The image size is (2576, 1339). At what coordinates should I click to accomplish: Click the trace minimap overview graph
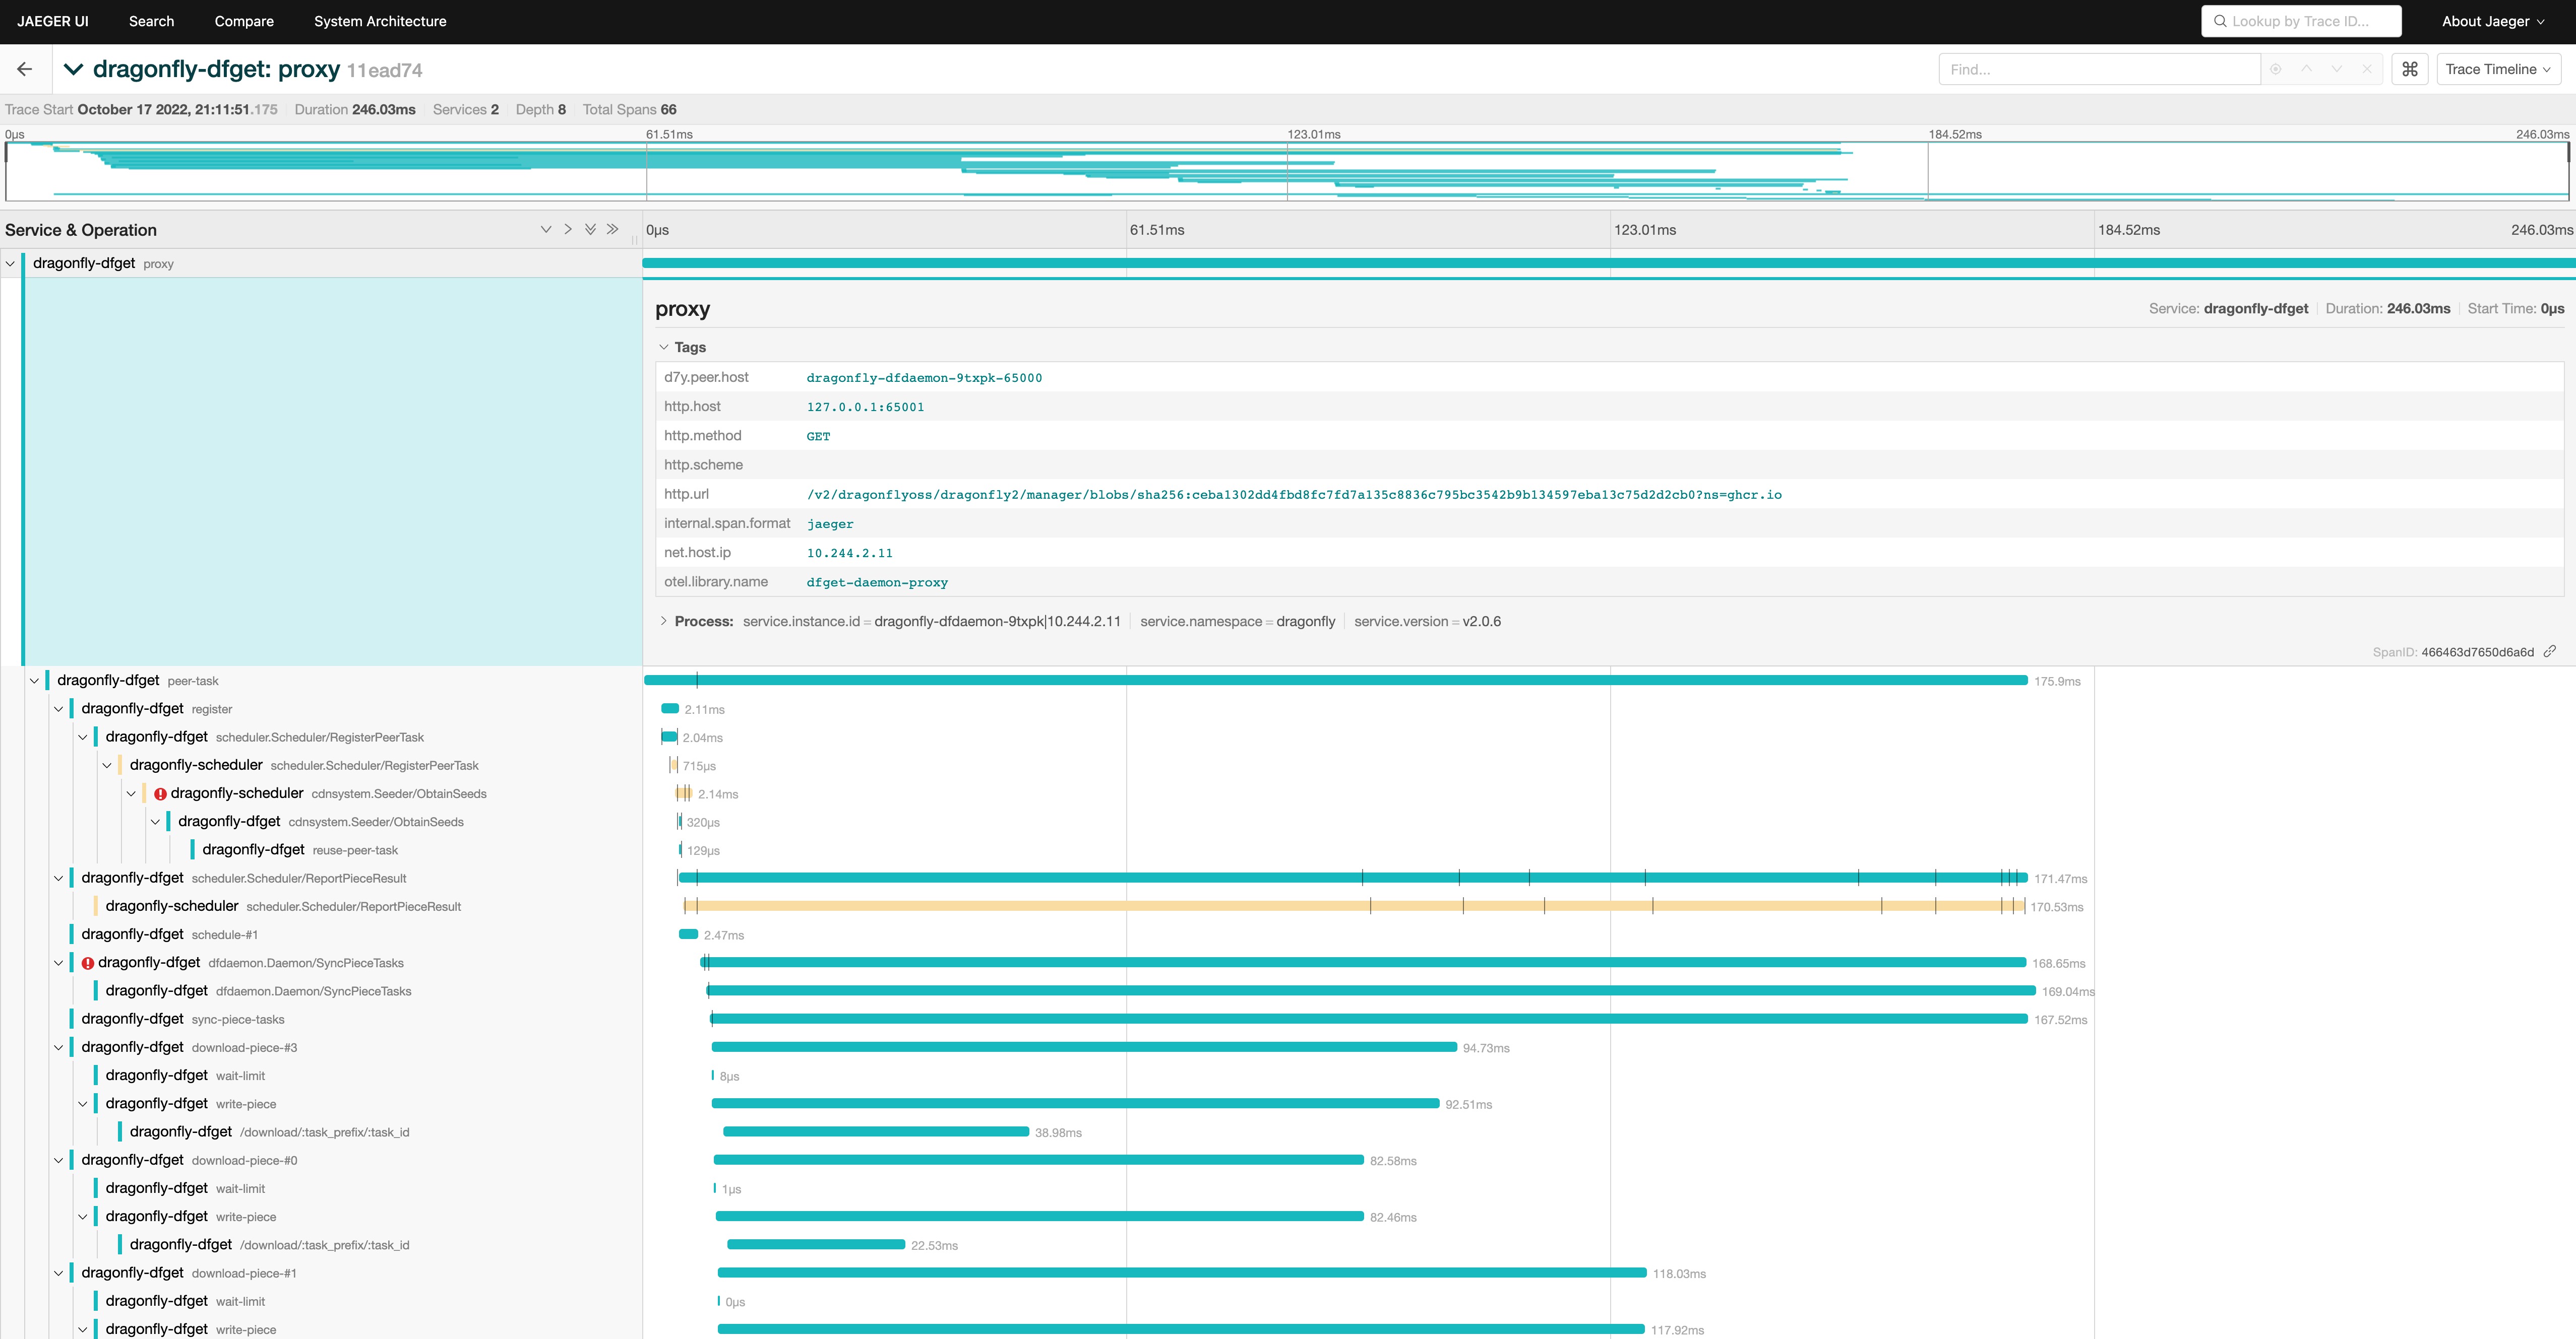pyautogui.click(x=1287, y=171)
